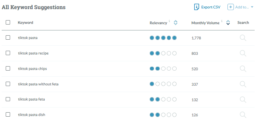Click the info icon beside Monthly Volume
Image resolution: width=256 pixels, height=121 pixels.
tap(222, 21)
